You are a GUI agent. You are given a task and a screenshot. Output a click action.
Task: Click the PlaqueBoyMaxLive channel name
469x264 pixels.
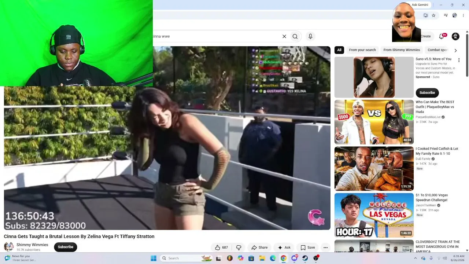pos(428,117)
